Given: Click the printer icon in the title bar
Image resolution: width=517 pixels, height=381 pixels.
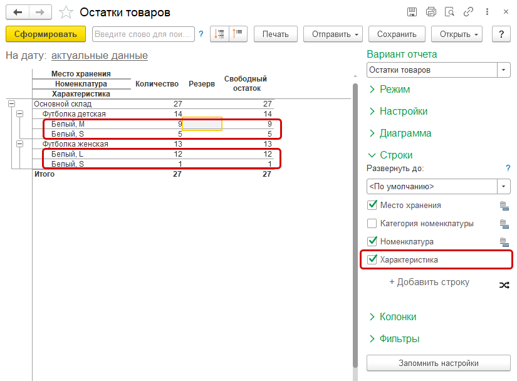Looking at the screenshot, I should click(x=431, y=12).
